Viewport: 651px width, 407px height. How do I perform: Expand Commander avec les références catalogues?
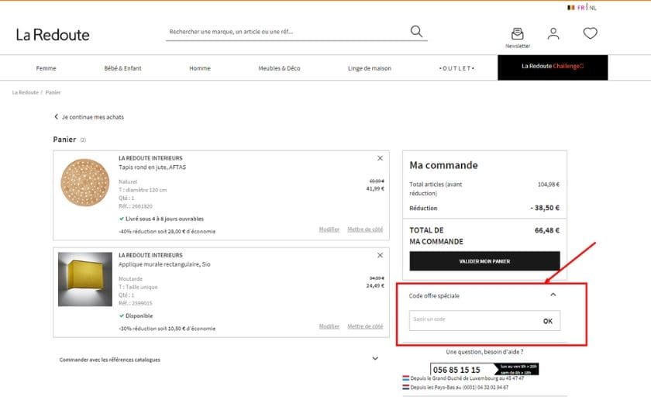click(375, 358)
